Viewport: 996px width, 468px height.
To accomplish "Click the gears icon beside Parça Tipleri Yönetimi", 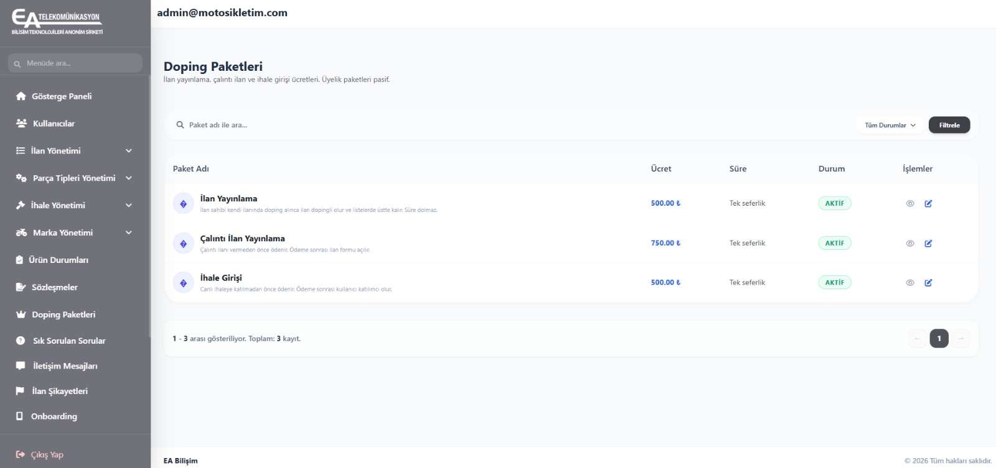I will (x=21, y=178).
